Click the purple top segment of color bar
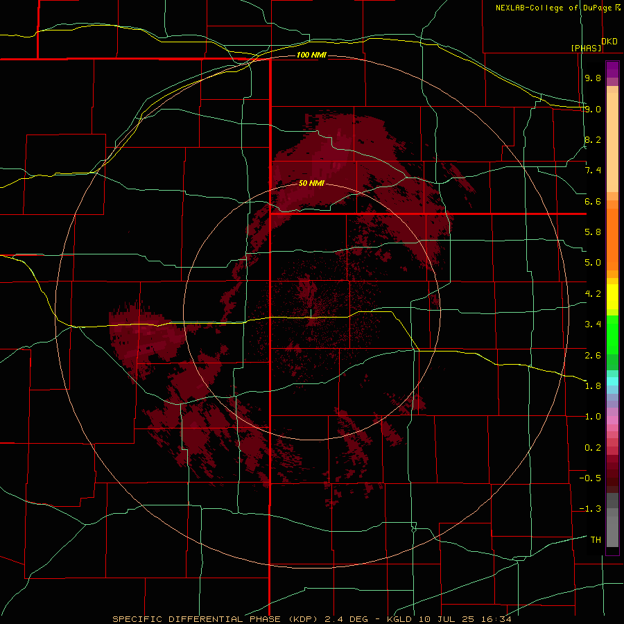624x624 pixels. point(612,69)
